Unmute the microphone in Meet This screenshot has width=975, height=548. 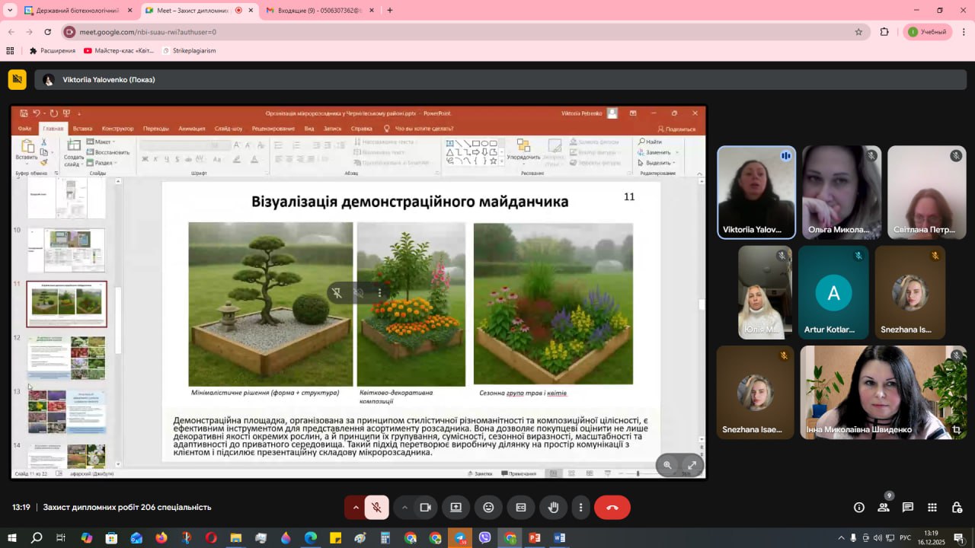click(x=376, y=508)
